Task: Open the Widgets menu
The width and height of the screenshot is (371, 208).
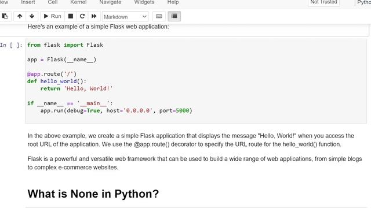Action: pos(144,2)
